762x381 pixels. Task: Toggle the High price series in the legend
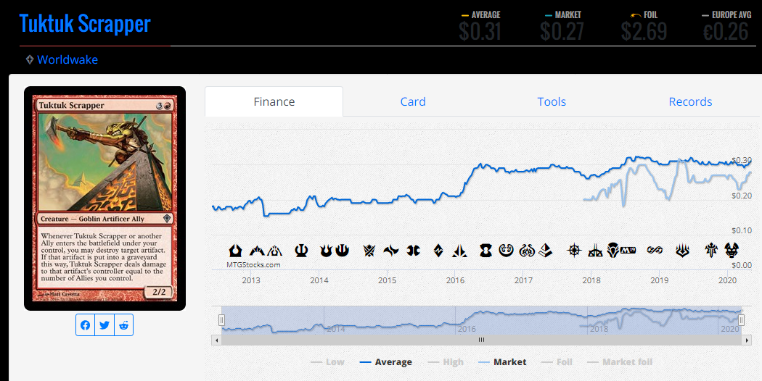coord(446,362)
